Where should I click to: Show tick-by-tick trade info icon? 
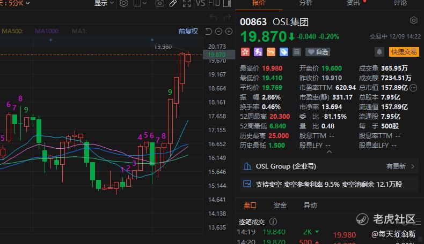point(273,222)
